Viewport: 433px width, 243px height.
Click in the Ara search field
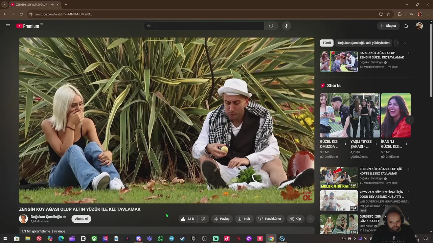tap(204, 26)
